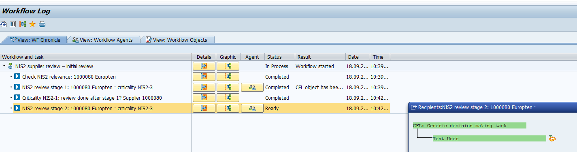Select Criticality NIS2-1 review done task
Screen dimensions: 577x152
[x=92, y=98]
